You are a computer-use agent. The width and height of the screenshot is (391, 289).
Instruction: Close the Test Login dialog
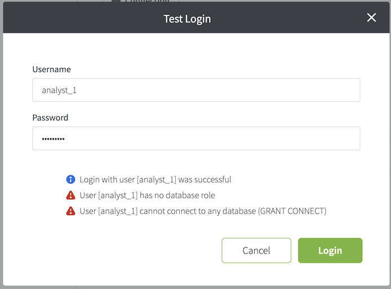coord(371,18)
